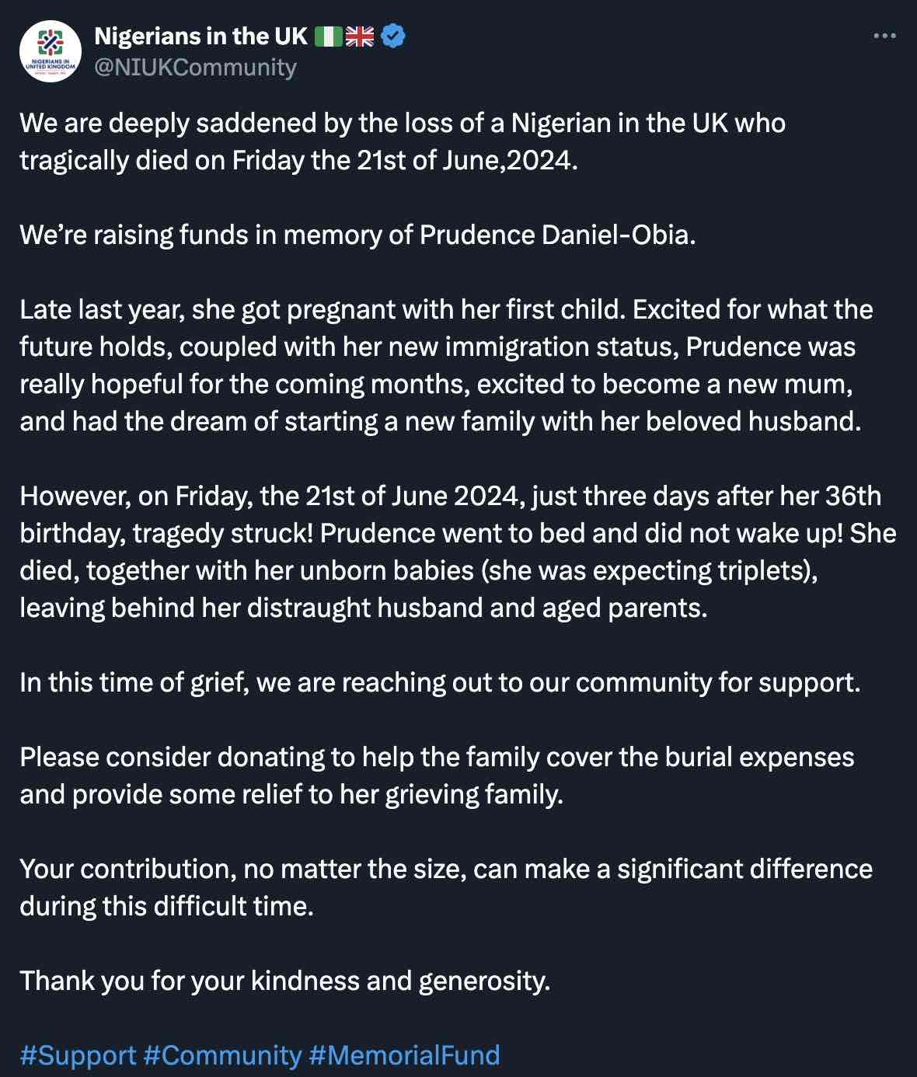Open the NIUKCommunity profile avatar

(50, 49)
